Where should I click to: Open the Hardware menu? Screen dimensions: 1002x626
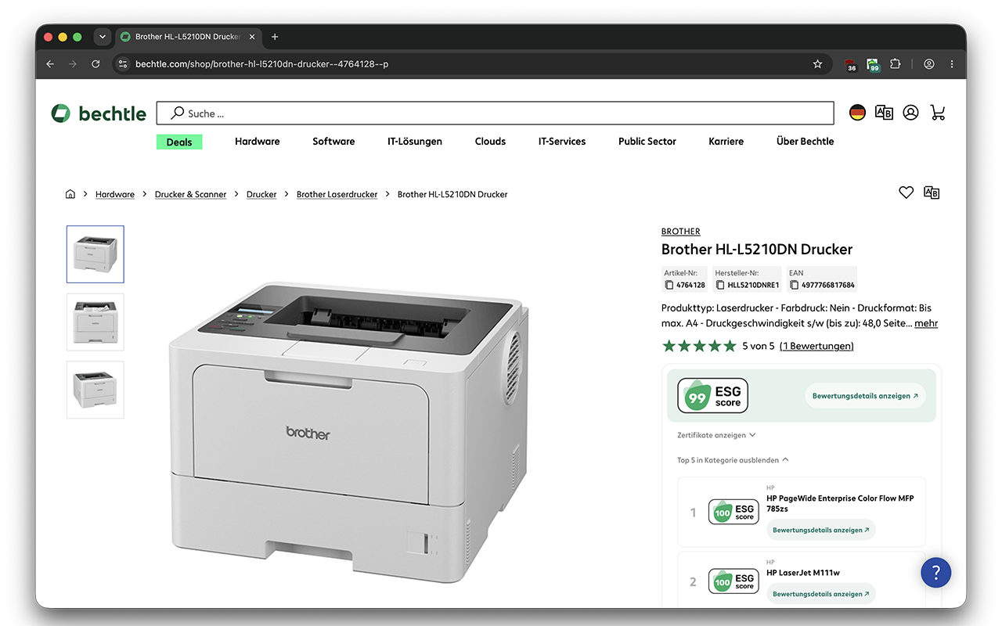pyautogui.click(x=258, y=142)
